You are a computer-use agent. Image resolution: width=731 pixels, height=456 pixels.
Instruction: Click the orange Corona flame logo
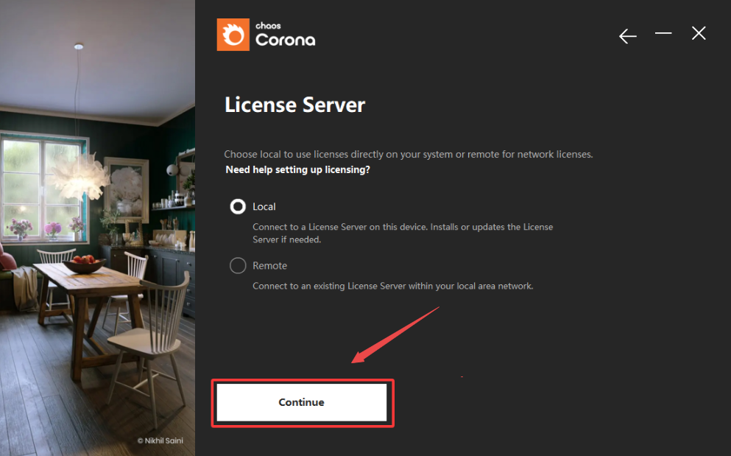[x=233, y=35]
